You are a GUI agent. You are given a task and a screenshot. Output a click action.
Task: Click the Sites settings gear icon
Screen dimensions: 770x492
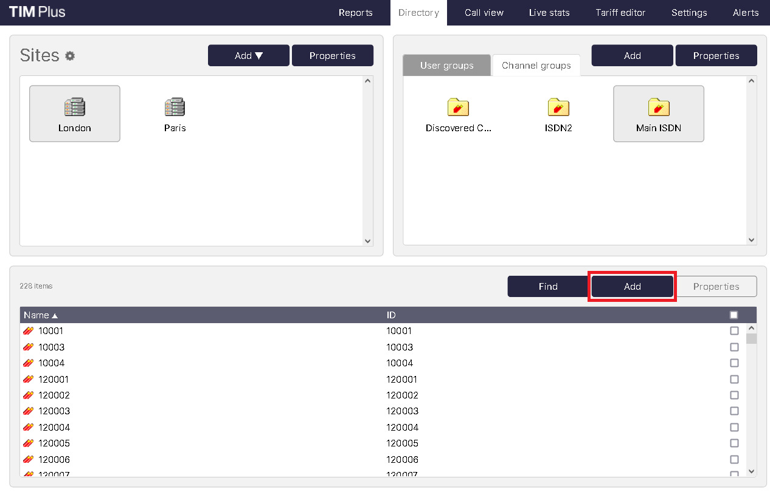tap(70, 56)
